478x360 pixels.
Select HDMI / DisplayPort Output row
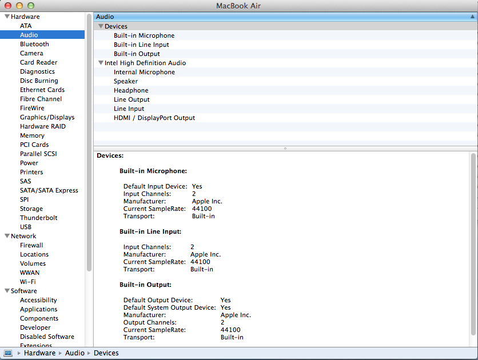tap(154, 118)
